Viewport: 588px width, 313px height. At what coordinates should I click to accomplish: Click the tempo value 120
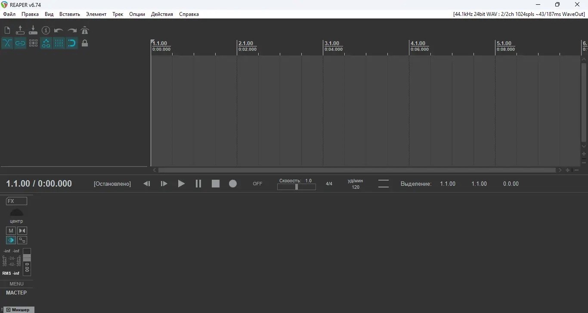tap(356, 187)
